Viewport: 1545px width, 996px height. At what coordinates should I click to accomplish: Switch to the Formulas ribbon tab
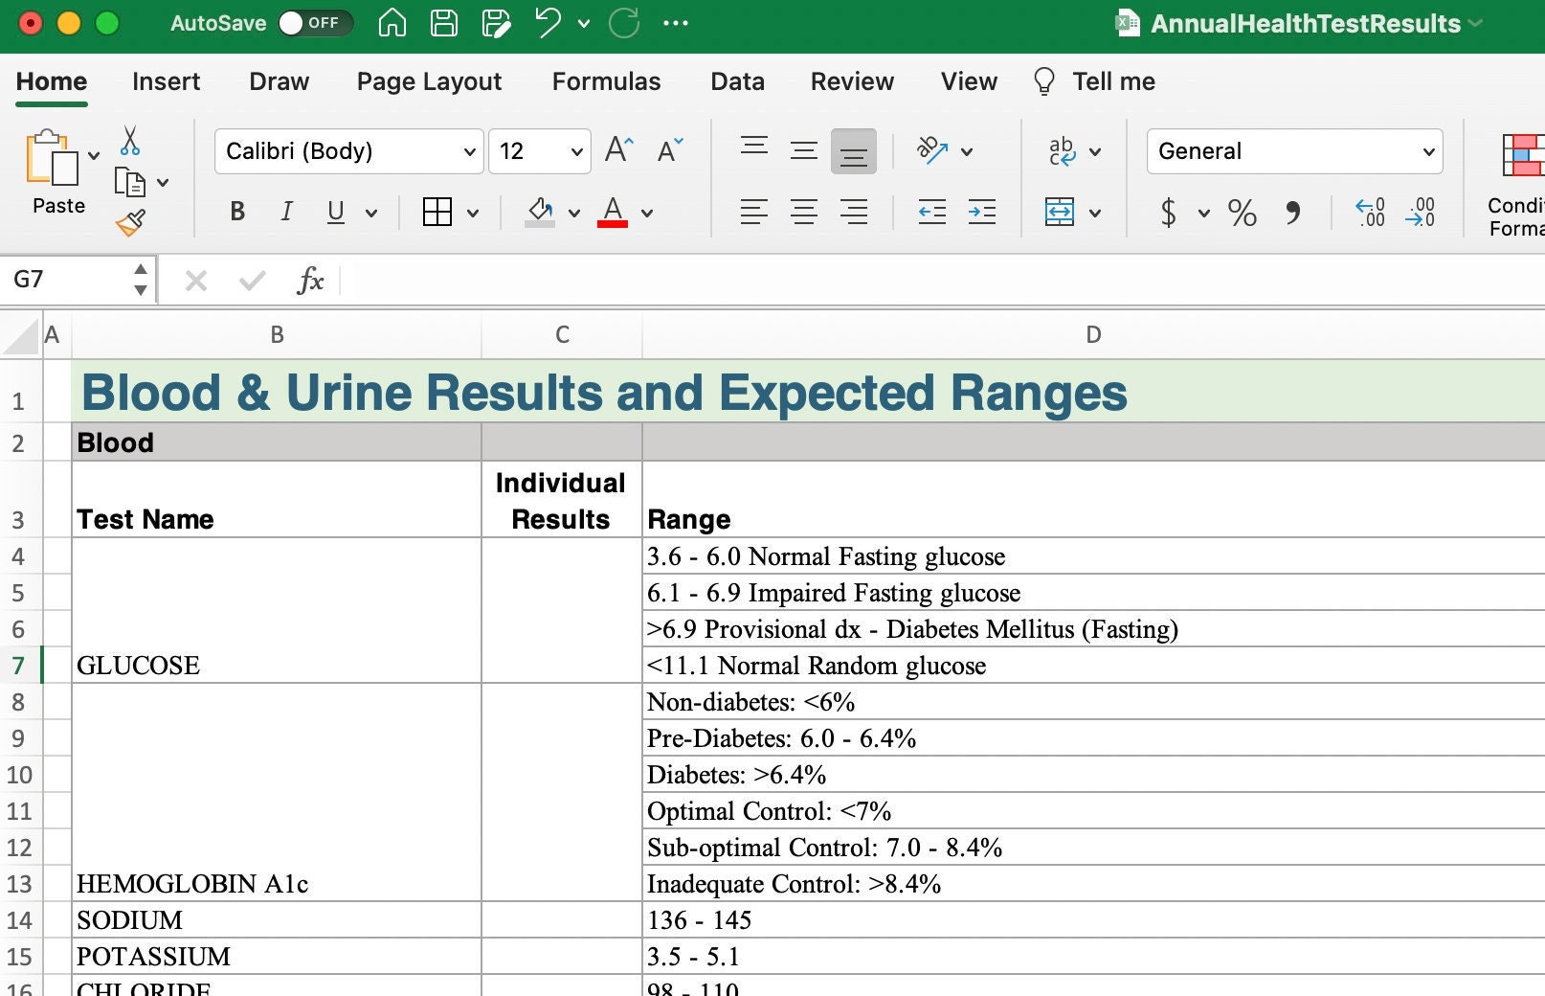tap(606, 82)
